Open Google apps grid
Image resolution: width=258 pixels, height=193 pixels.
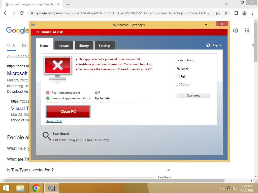coord(247,30)
